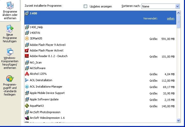Click the '2,15 MB' size value
The image size is (185, 127).
(x=170, y=100)
